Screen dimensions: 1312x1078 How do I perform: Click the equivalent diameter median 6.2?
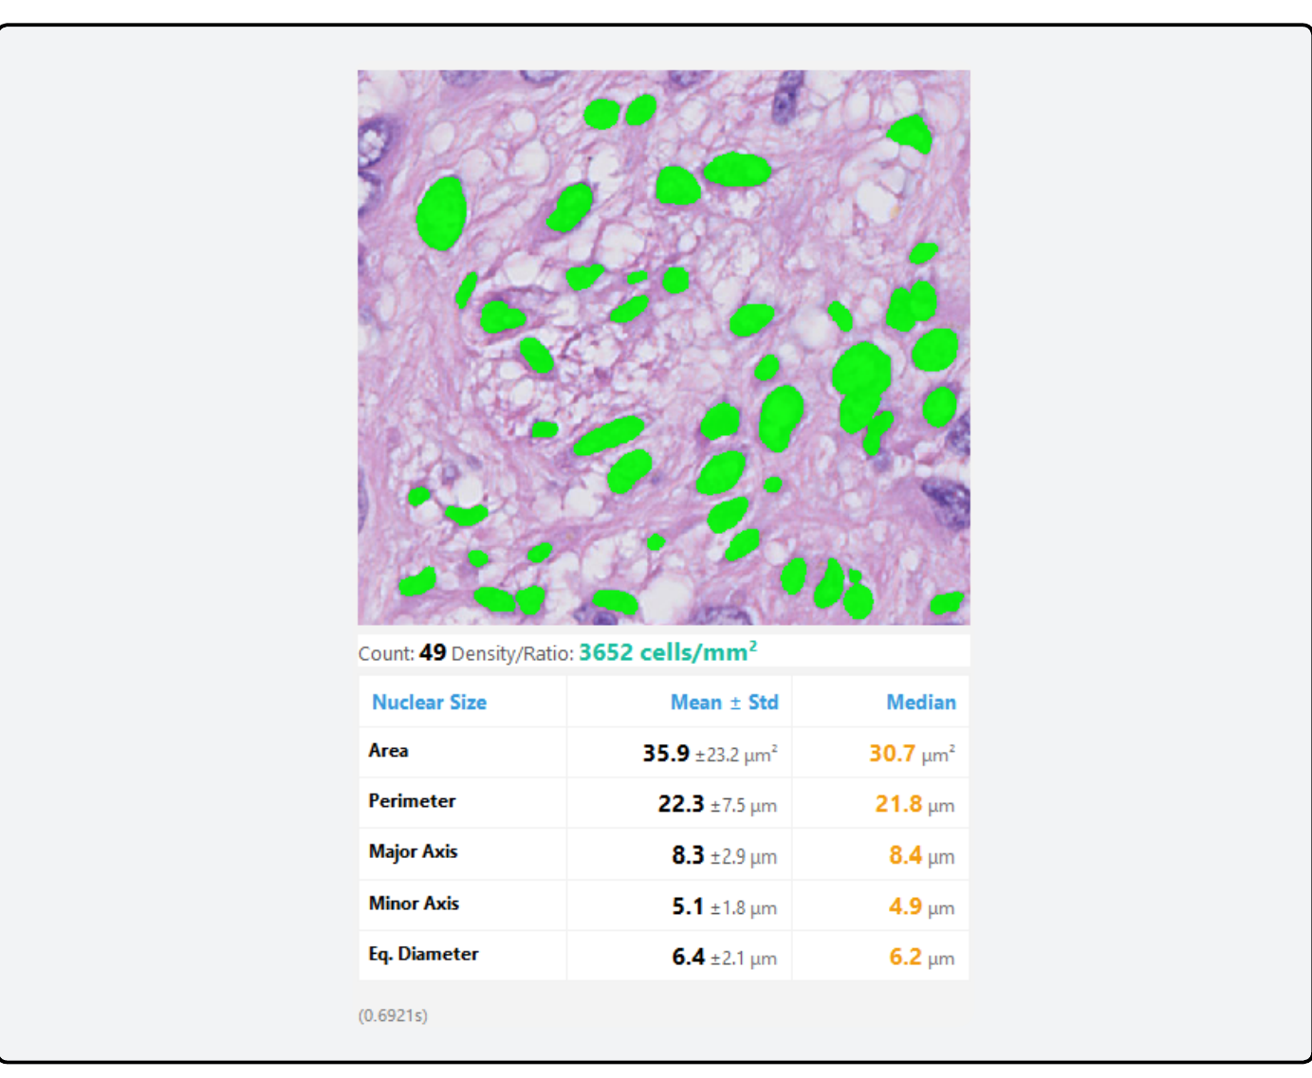tap(905, 957)
